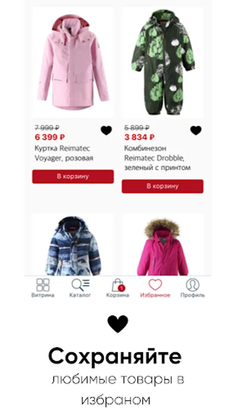Add pink Reimatec Voyager jacket to cart
Viewport: 235px width, 418px height.
click(73, 176)
